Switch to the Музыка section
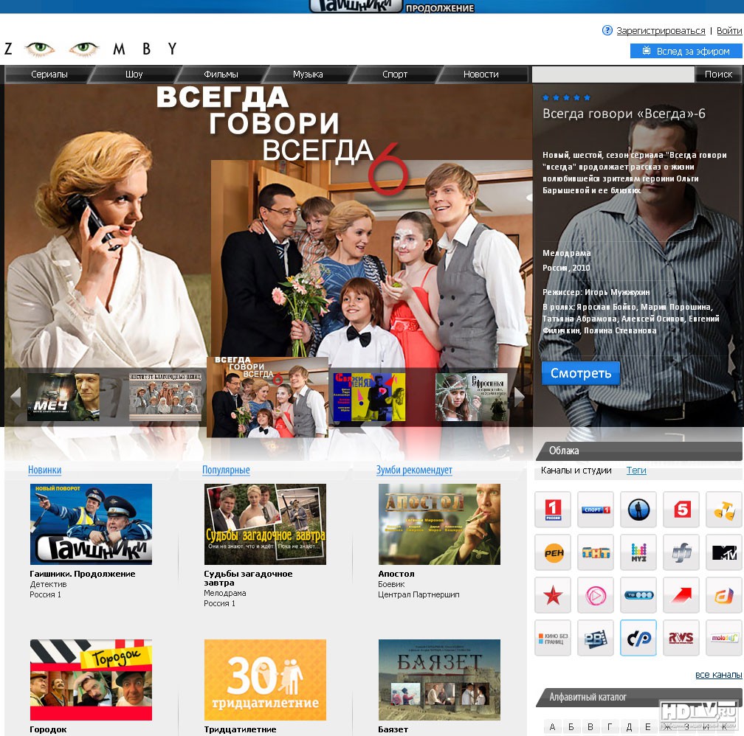This screenshot has height=736, width=744. coord(308,74)
